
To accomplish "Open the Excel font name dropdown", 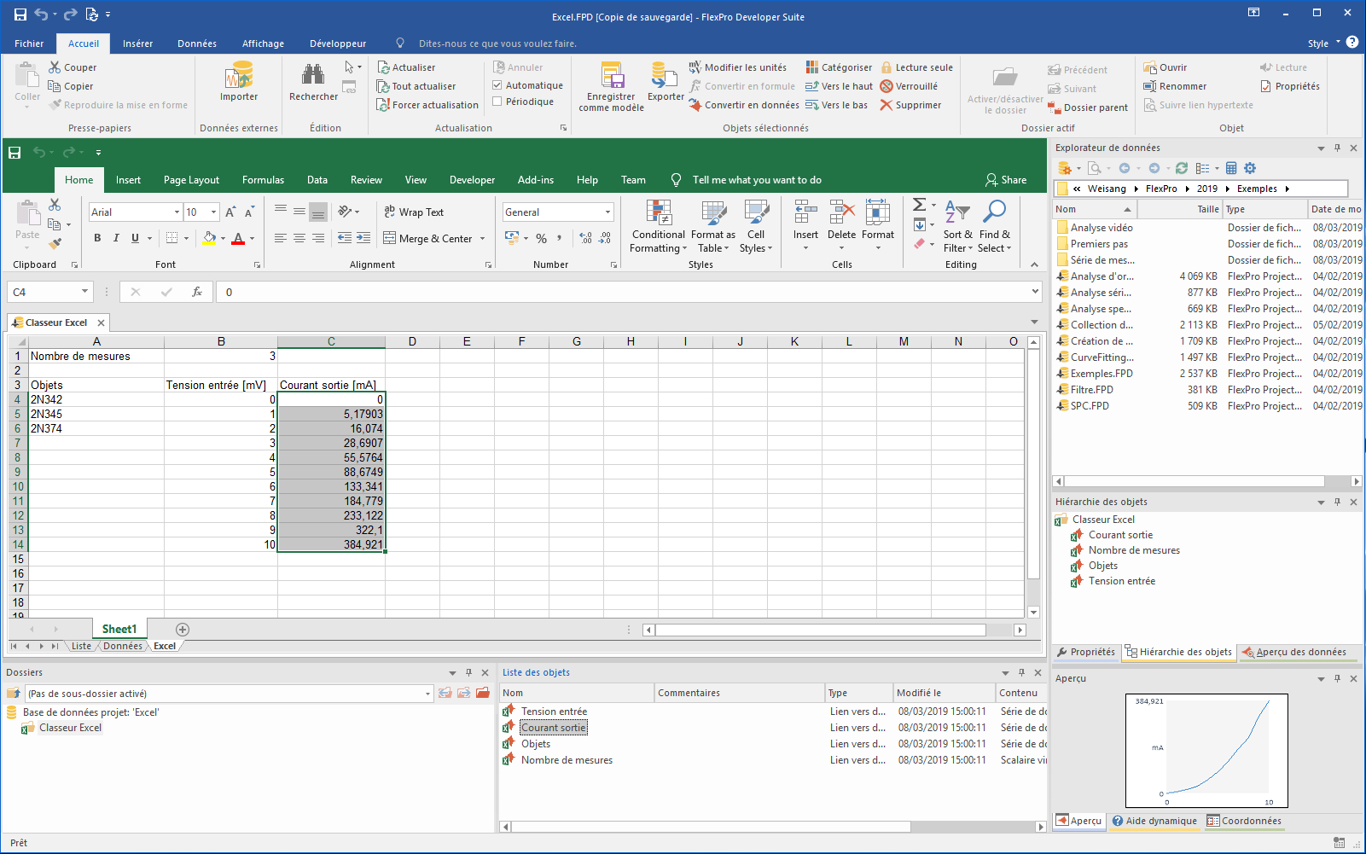I will 177,212.
